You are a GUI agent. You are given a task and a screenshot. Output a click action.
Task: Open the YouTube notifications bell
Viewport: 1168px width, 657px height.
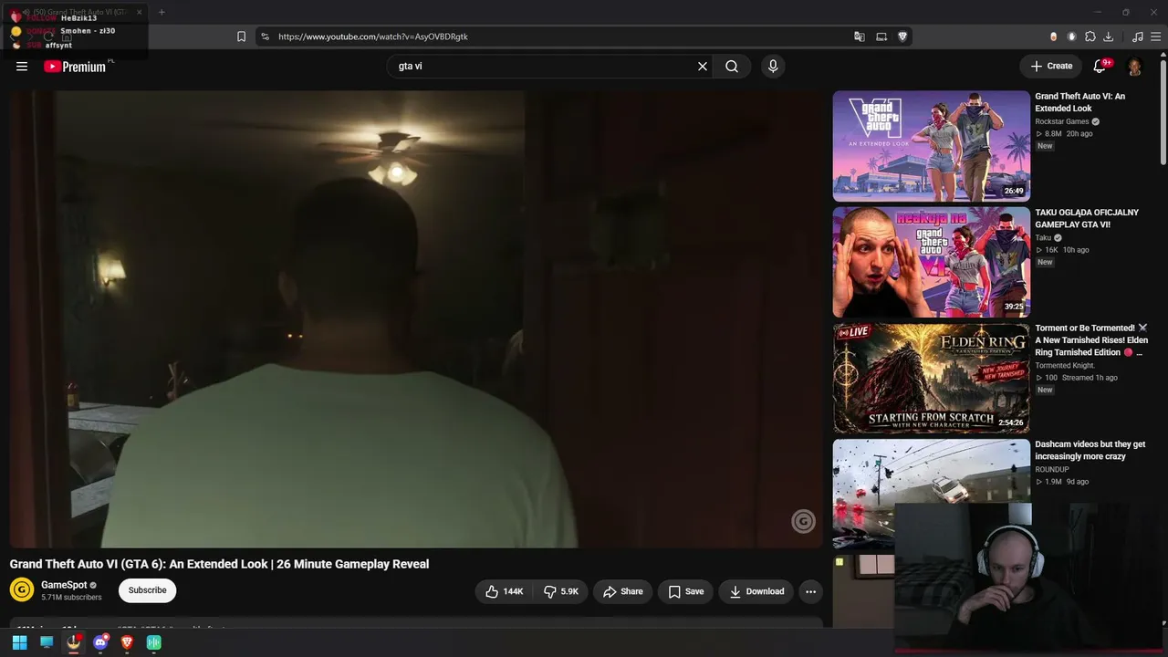pos(1100,66)
